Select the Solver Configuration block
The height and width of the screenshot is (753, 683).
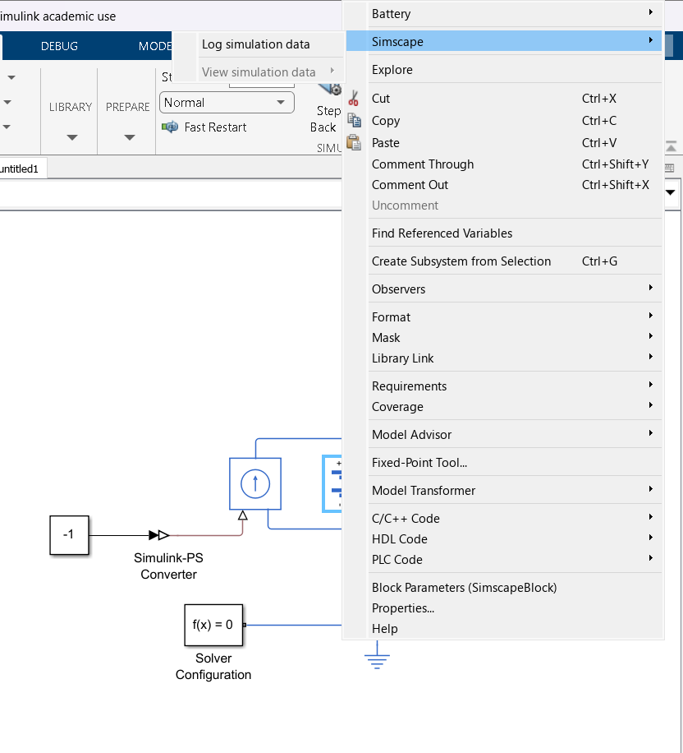pos(213,625)
